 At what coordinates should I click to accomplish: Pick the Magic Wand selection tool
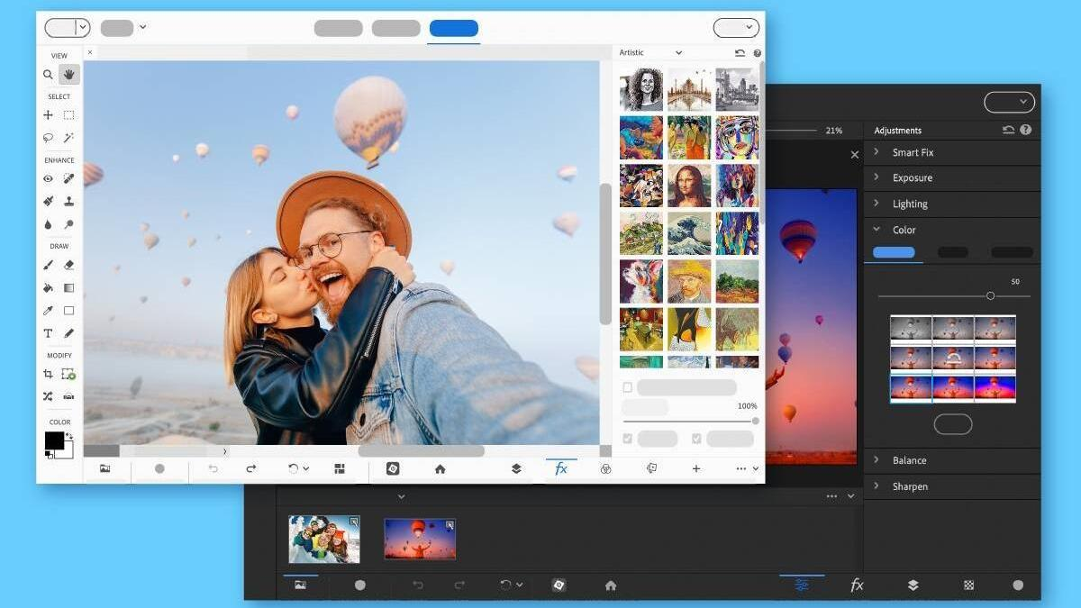point(69,138)
